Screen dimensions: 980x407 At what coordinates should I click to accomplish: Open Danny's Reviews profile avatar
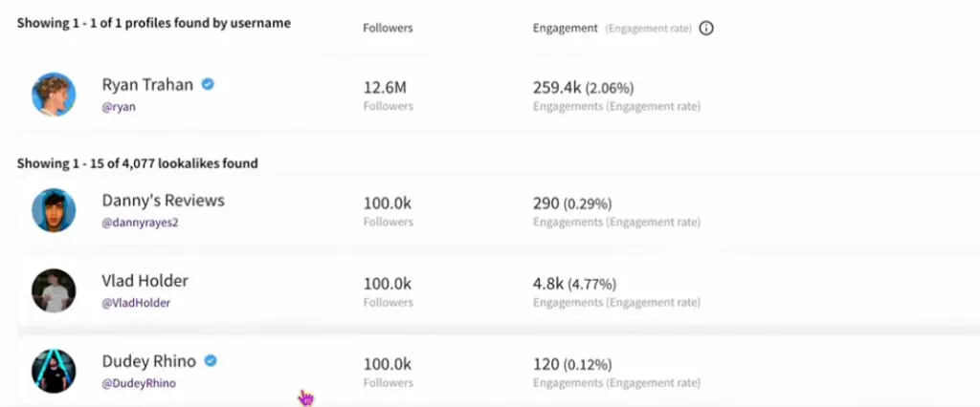pyautogui.click(x=54, y=210)
